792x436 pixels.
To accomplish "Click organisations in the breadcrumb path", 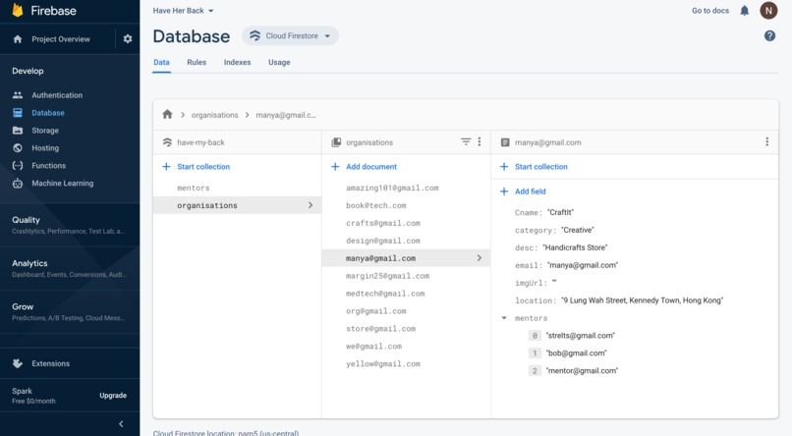I will pyautogui.click(x=214, y=115).
